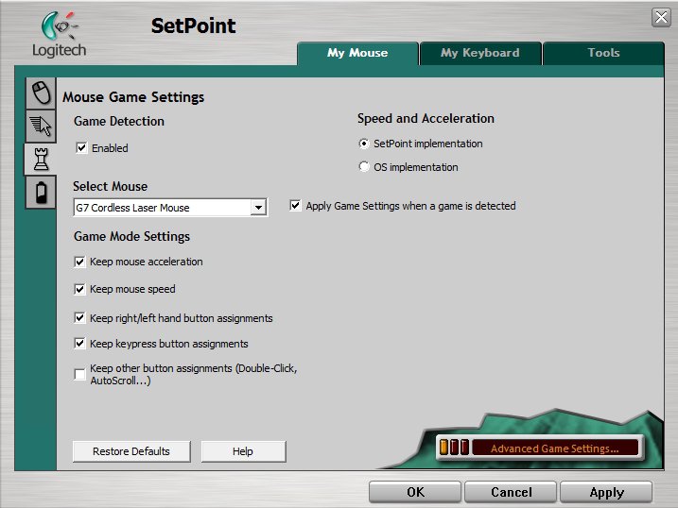Viewport: 678px width, 508px height.
Task: Click the Logitech logo
Action: [60, 35]
